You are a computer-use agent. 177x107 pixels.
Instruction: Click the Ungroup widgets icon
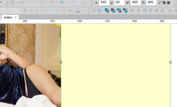click(x=100, y=10)
